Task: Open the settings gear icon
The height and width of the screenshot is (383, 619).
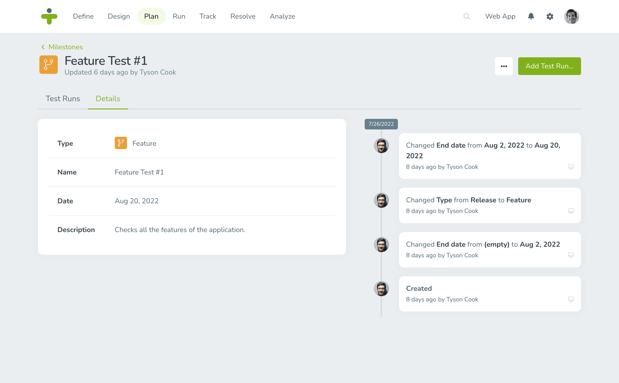Action: [x=550, y=17]
